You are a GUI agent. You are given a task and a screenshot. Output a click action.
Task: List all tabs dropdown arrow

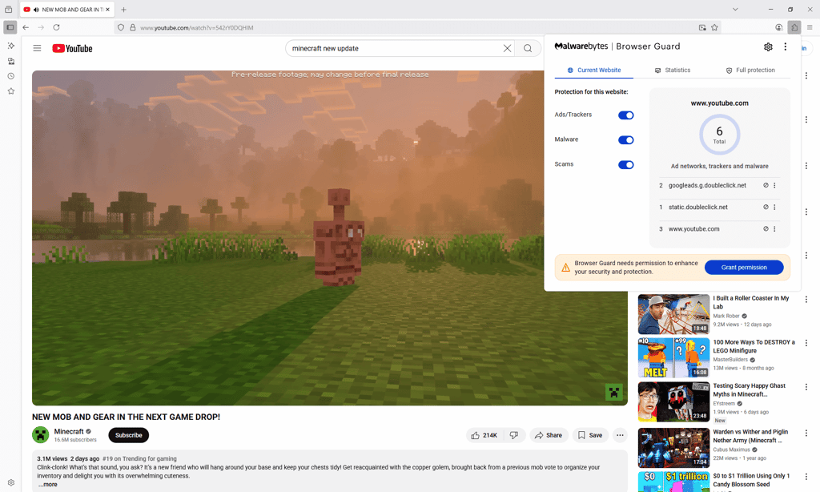click(735, 10)
